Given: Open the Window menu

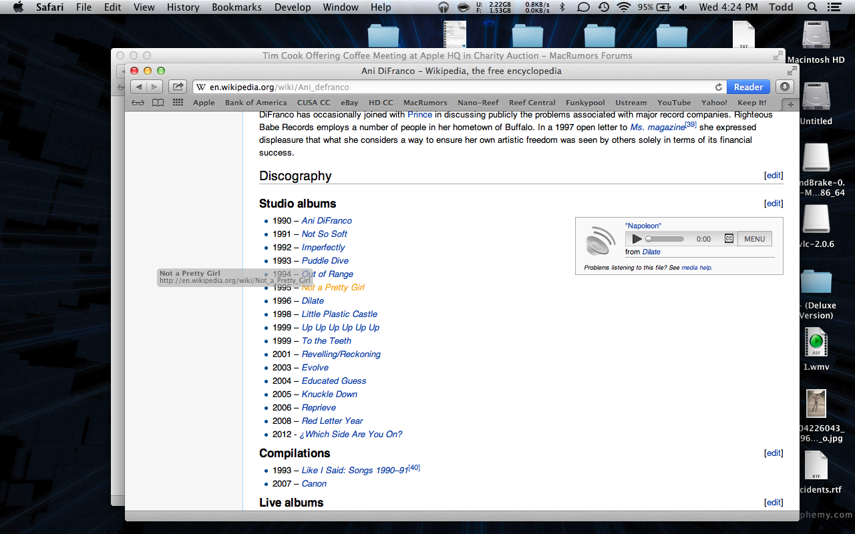Looking at the screenshot, I should tap(341, 7).
